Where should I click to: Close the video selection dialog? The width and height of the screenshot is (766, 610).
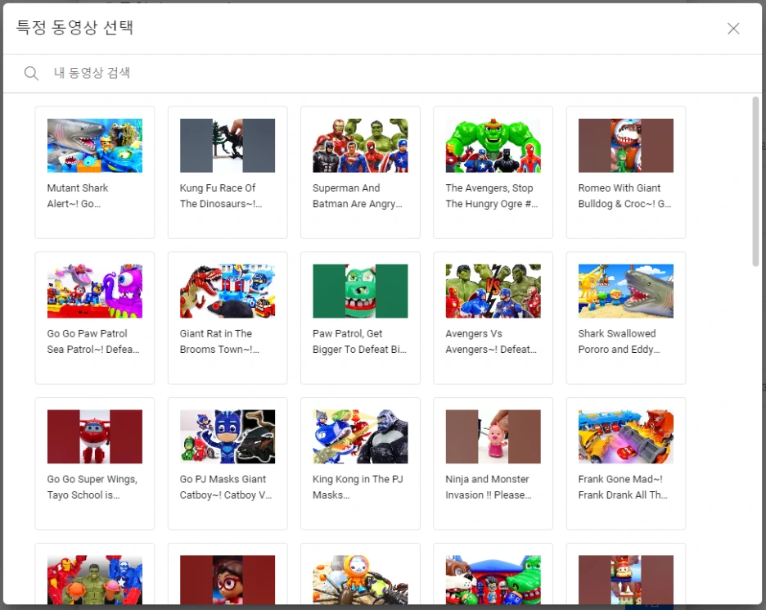[732, 29]
